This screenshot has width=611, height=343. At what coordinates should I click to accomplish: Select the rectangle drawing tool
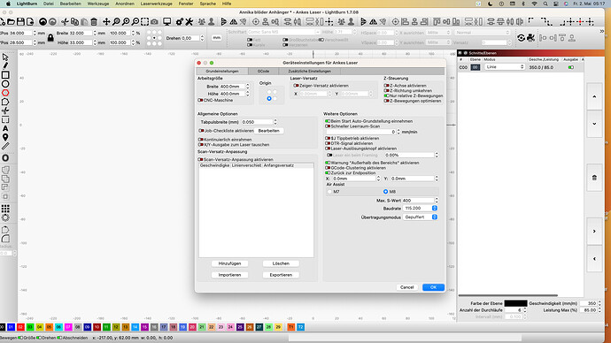[5, 74]
